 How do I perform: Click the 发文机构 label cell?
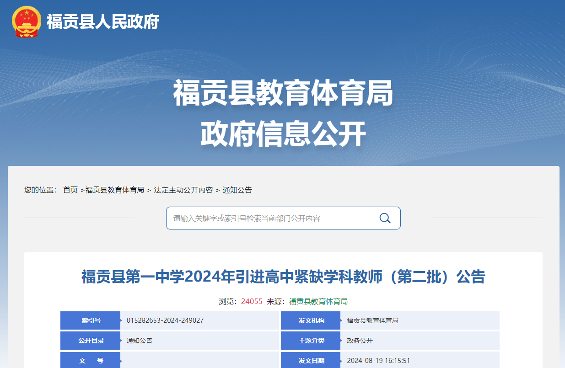click(x=311, y=320)
